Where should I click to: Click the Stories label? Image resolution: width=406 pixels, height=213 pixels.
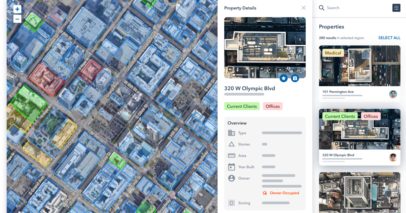tap(244, 144)
